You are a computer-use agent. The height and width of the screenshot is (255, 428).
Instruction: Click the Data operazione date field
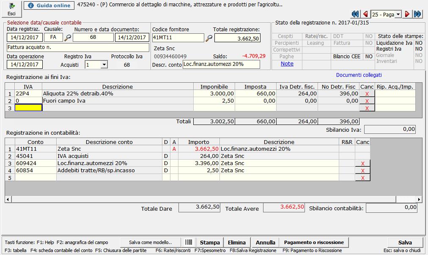tap(25, 65)
